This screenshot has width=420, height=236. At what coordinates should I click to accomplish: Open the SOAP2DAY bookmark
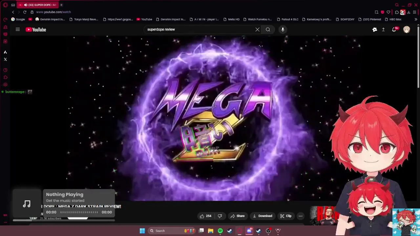[x=345, y=19]
